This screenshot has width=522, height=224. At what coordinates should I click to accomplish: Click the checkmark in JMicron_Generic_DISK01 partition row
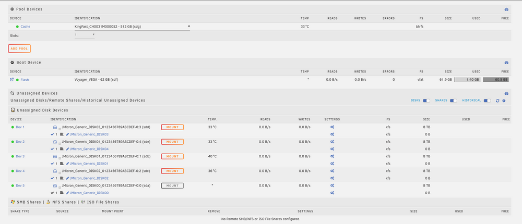[52, 164]
